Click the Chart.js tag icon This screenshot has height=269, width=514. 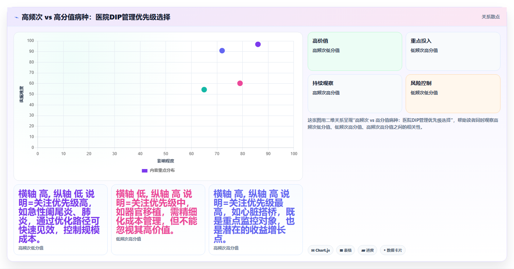coord(313,250)
